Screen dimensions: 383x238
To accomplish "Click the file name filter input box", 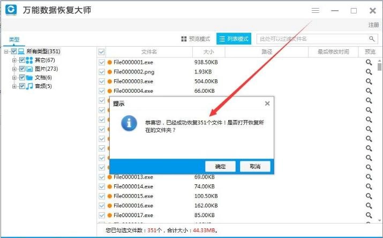I will tap(311, 39).
